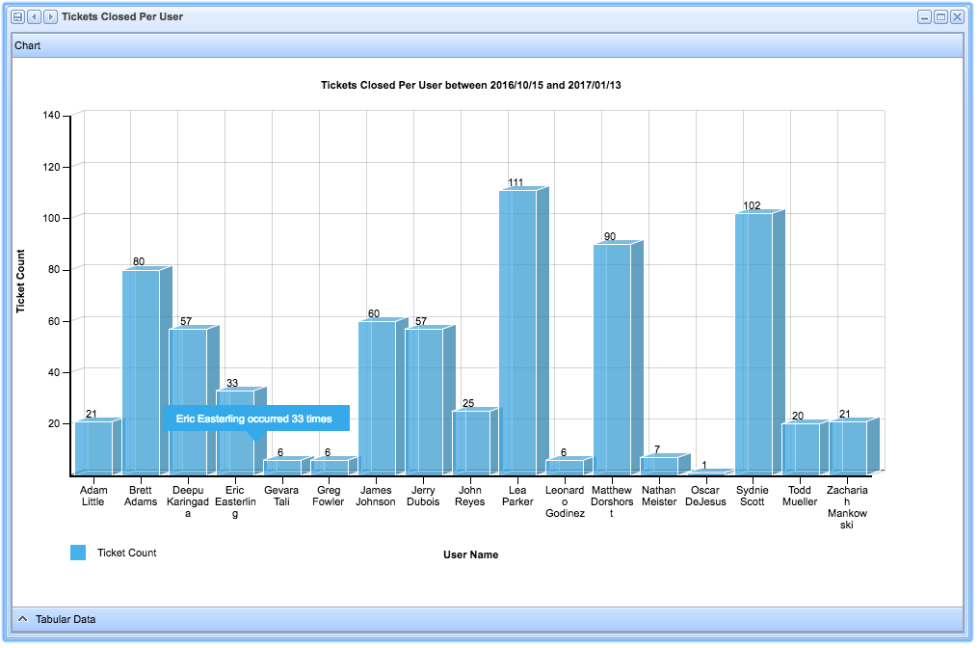Click the Jerry Dubois bar showing 57
This screenshot has width=979, height=648.
[x=424, y=400]
